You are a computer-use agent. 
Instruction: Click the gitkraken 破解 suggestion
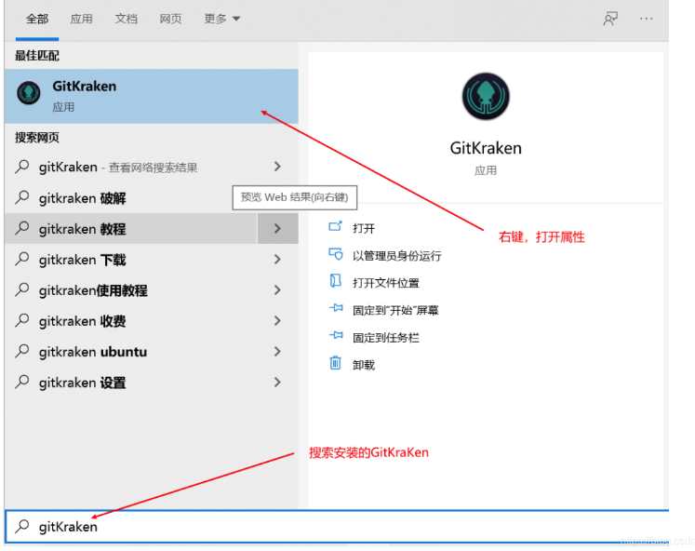83,197
